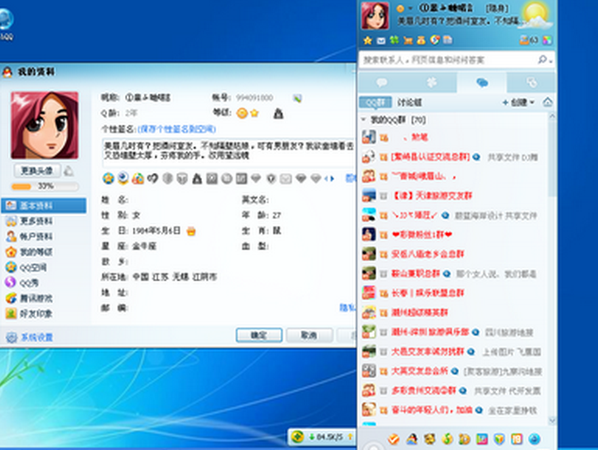598x450 pixels.
Task: Click the round blue browser icon at bottom
Action: point(535,439)
